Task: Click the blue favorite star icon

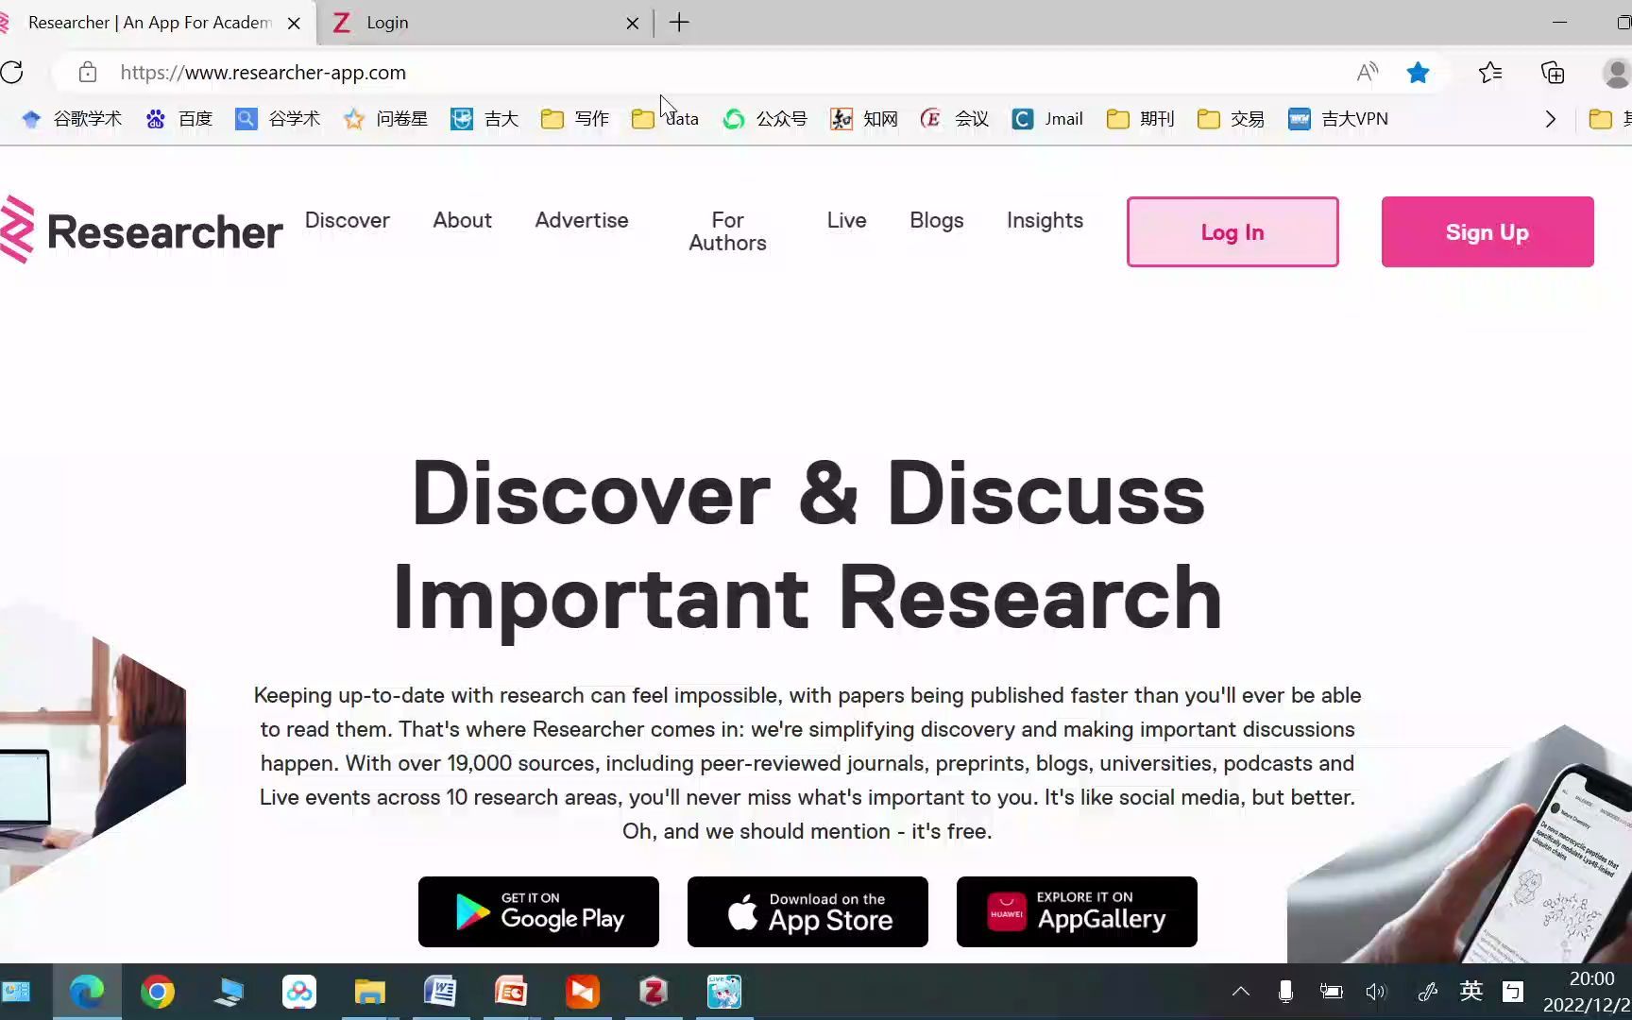Action: pos(1418,73)
